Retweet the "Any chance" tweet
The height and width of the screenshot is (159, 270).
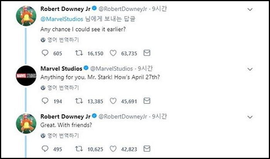pos(78,53)
